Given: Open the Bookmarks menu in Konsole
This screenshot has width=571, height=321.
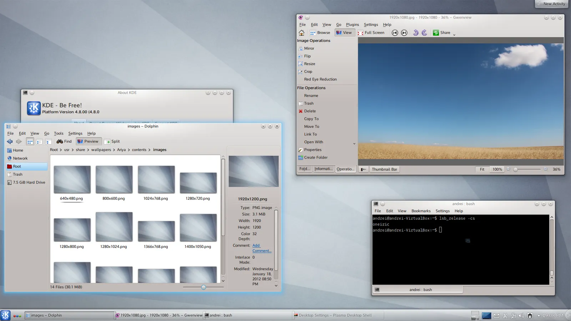Looking at the screenshot, I should 421,211.
